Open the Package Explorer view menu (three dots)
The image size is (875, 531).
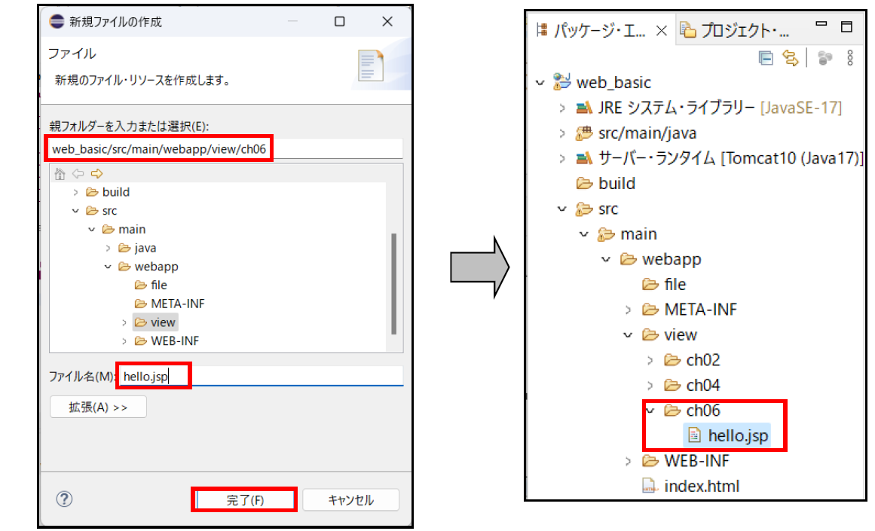click(x=850, y=58)
